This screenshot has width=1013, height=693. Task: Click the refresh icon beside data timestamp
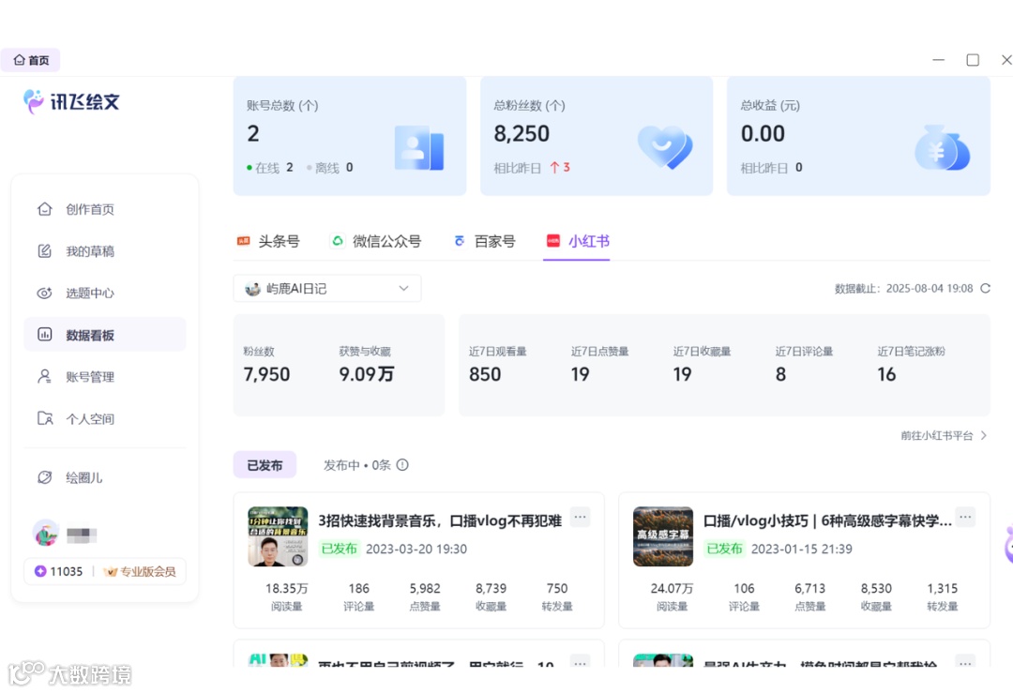click(985, 289)
